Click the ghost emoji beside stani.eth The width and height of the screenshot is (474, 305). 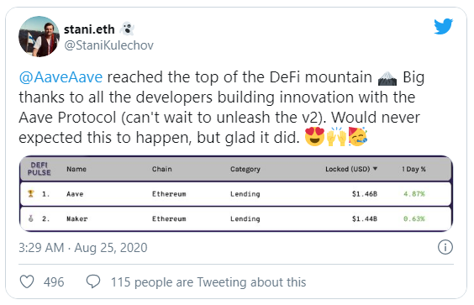coord(127,29)
